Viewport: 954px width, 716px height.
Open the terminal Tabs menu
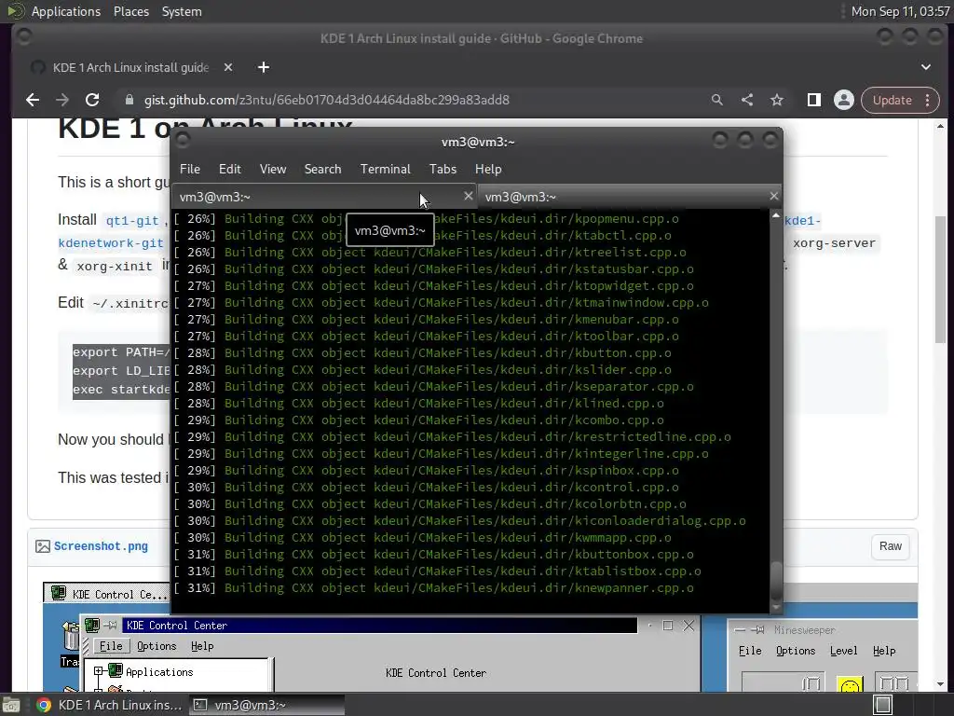(x=443, y=170)
